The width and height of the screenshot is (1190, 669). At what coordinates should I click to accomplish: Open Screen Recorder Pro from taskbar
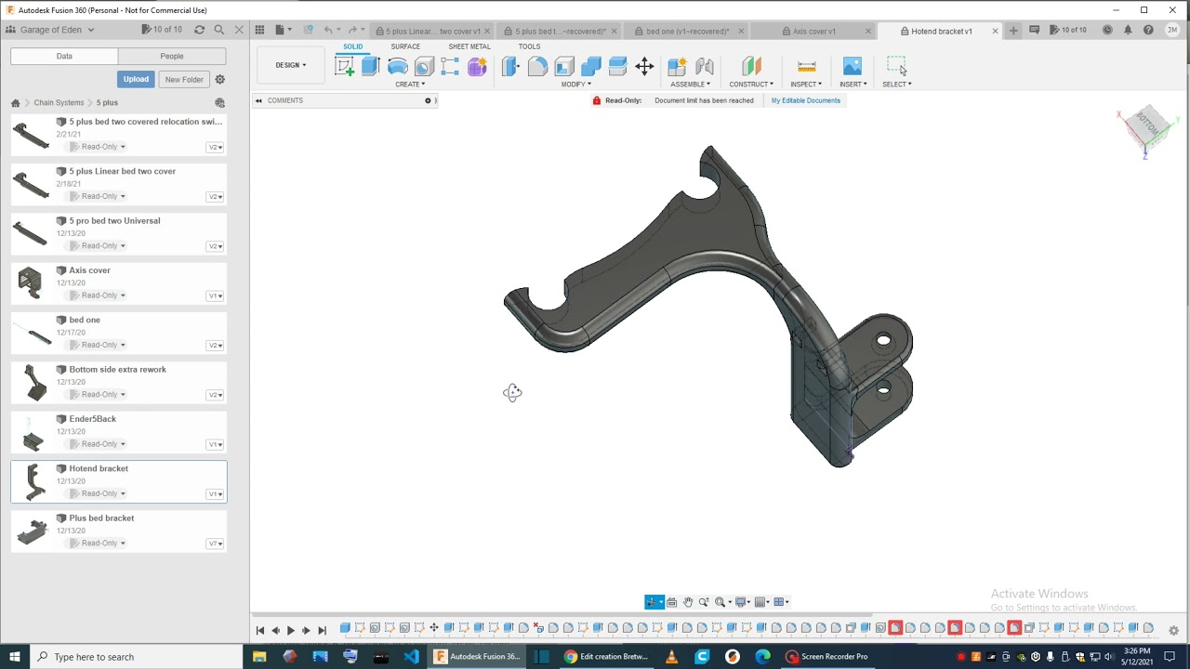826,657
